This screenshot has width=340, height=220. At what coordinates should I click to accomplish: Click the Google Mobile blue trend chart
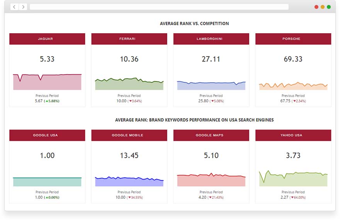coord(129,182)
